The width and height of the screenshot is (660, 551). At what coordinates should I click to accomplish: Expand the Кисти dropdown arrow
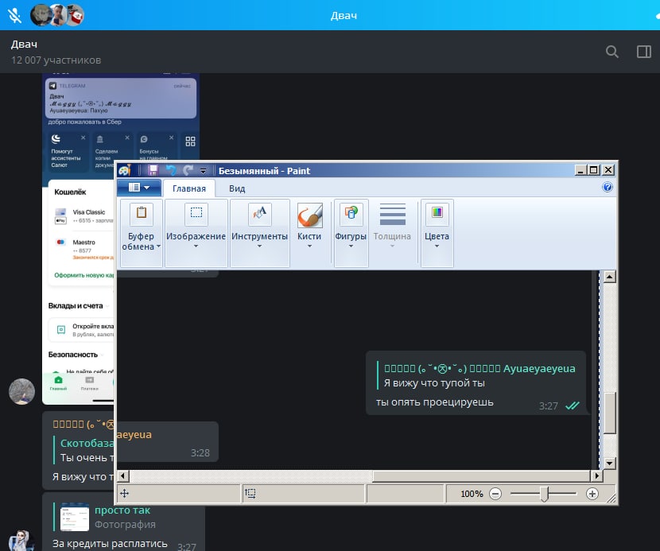309,246
